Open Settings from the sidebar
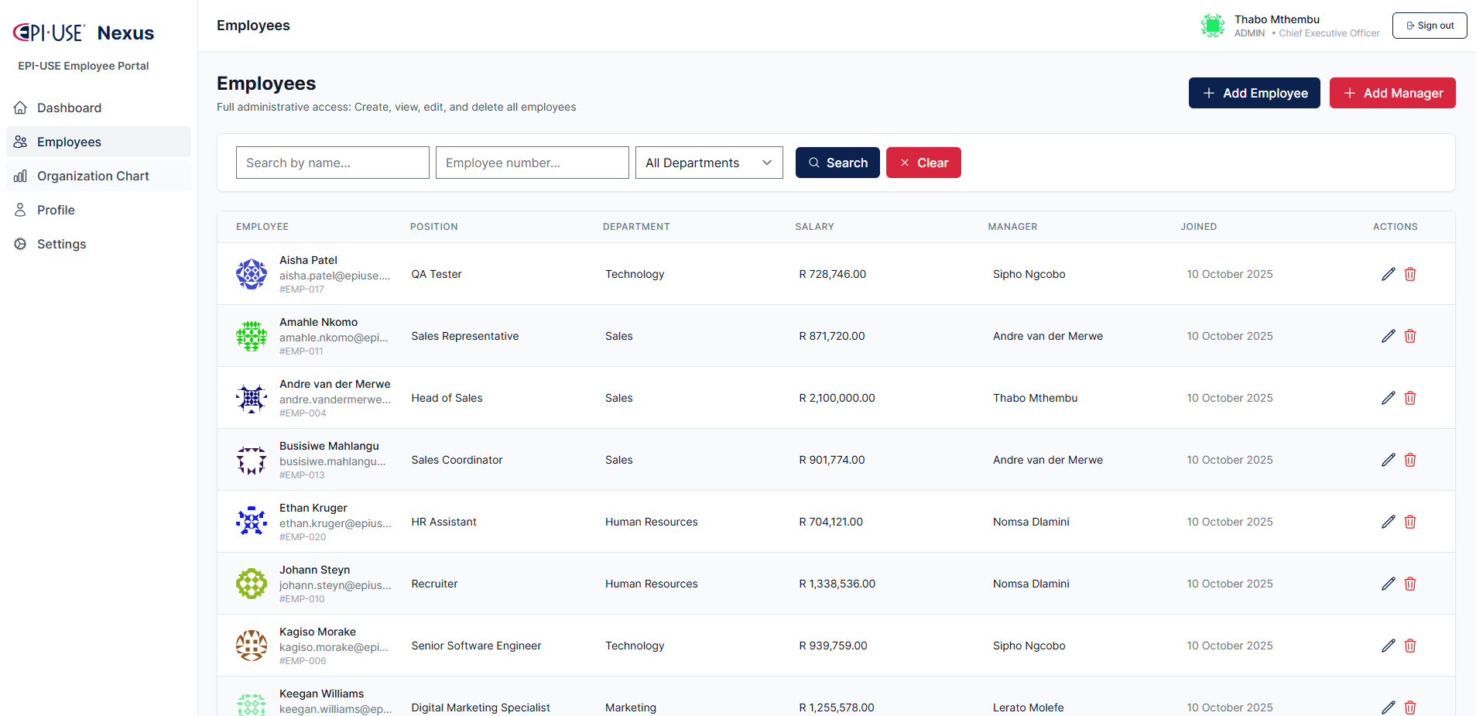Image resolution: width=1476 pixels, height=716 pixels. [x=61, y=244]
